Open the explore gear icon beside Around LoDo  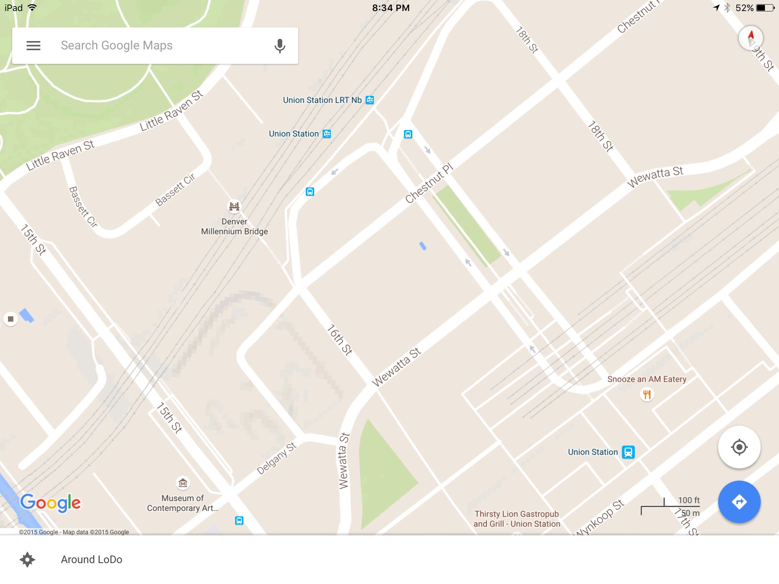pyautogui.click(x=27, y=560)
